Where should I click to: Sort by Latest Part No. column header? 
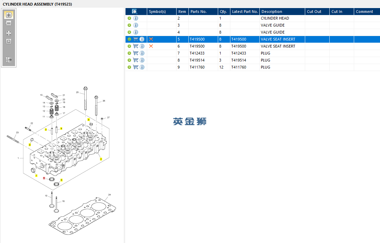click(x=245, y=12)
